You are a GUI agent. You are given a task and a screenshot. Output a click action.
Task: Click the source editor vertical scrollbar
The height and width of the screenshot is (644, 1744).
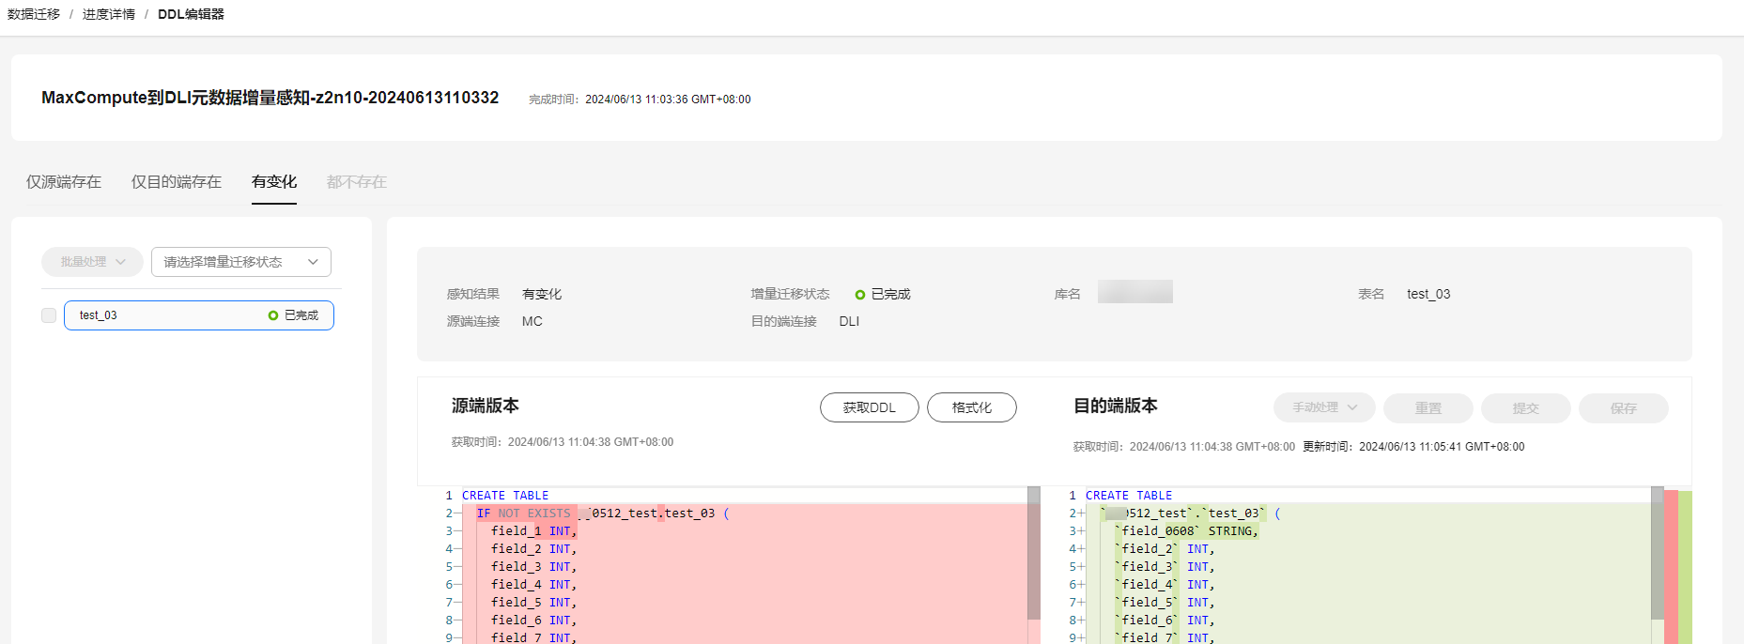1034,554
